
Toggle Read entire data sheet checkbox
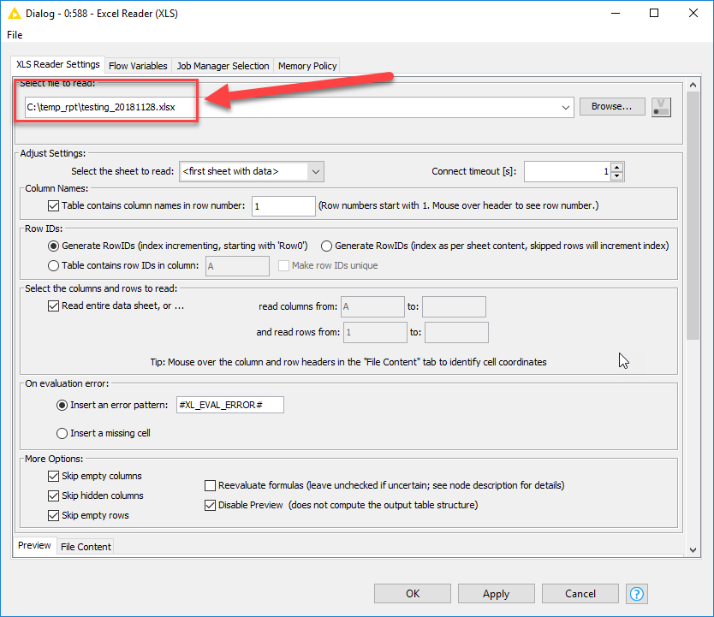click(x=54, y=306)
